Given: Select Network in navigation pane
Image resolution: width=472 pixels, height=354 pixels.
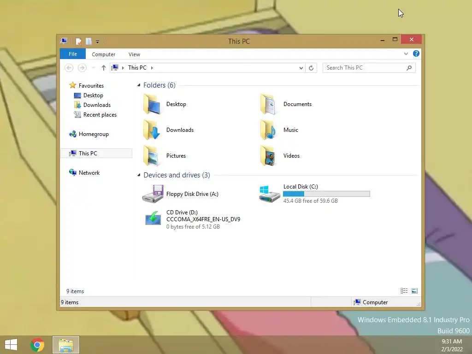Looking at the screenshot, I should click(x=89, y=173).
